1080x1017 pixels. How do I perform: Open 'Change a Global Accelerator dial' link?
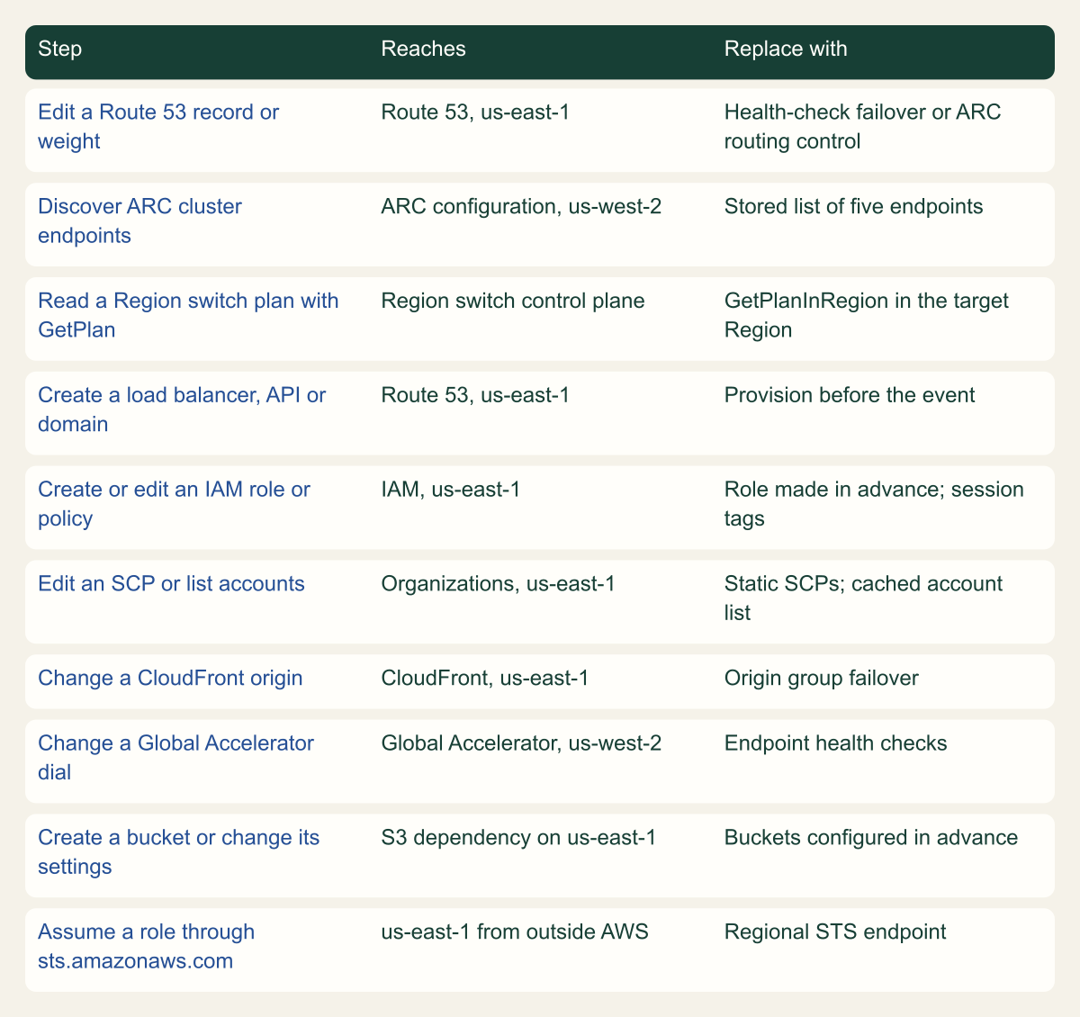click(x=175, y=757)
